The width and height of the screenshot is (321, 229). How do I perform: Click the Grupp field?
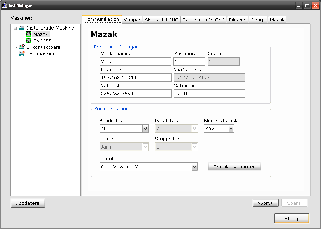pos(224,61)
